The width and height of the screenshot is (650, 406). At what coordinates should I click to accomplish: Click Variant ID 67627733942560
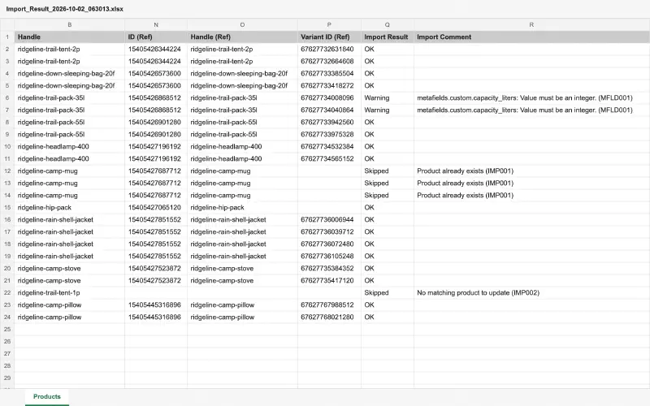point(327,123)
